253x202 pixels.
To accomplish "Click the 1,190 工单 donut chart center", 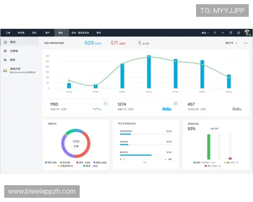I will coord(76,144).
